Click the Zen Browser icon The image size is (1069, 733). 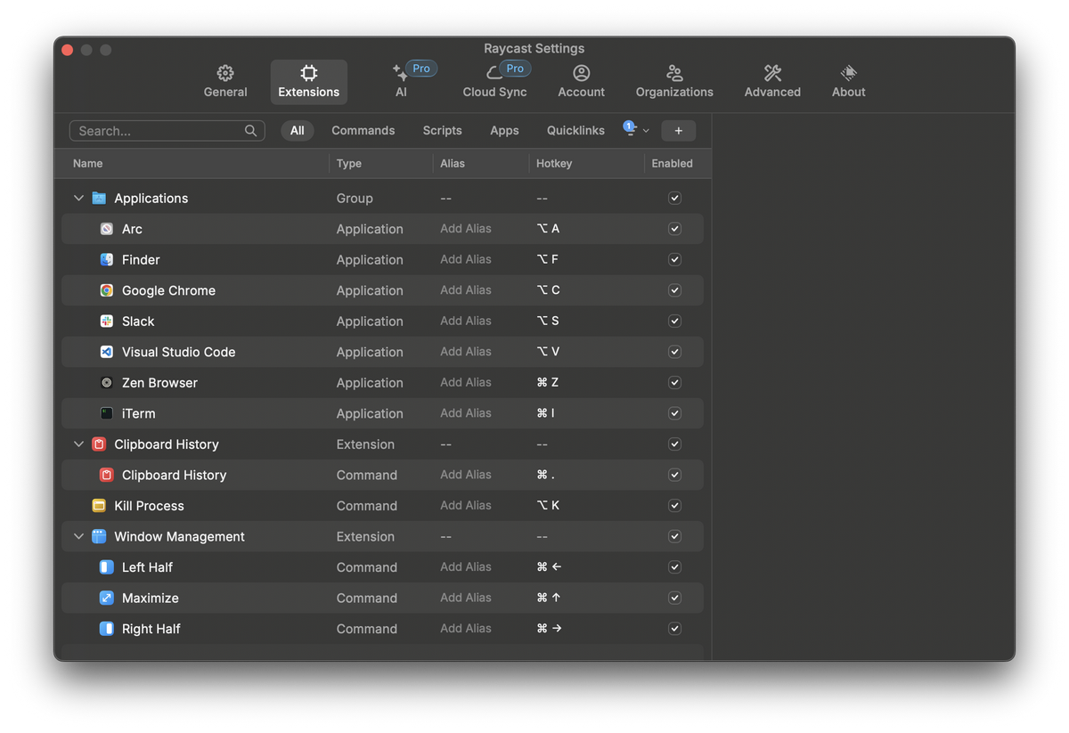pyautogui.click(x=107, y=383)
